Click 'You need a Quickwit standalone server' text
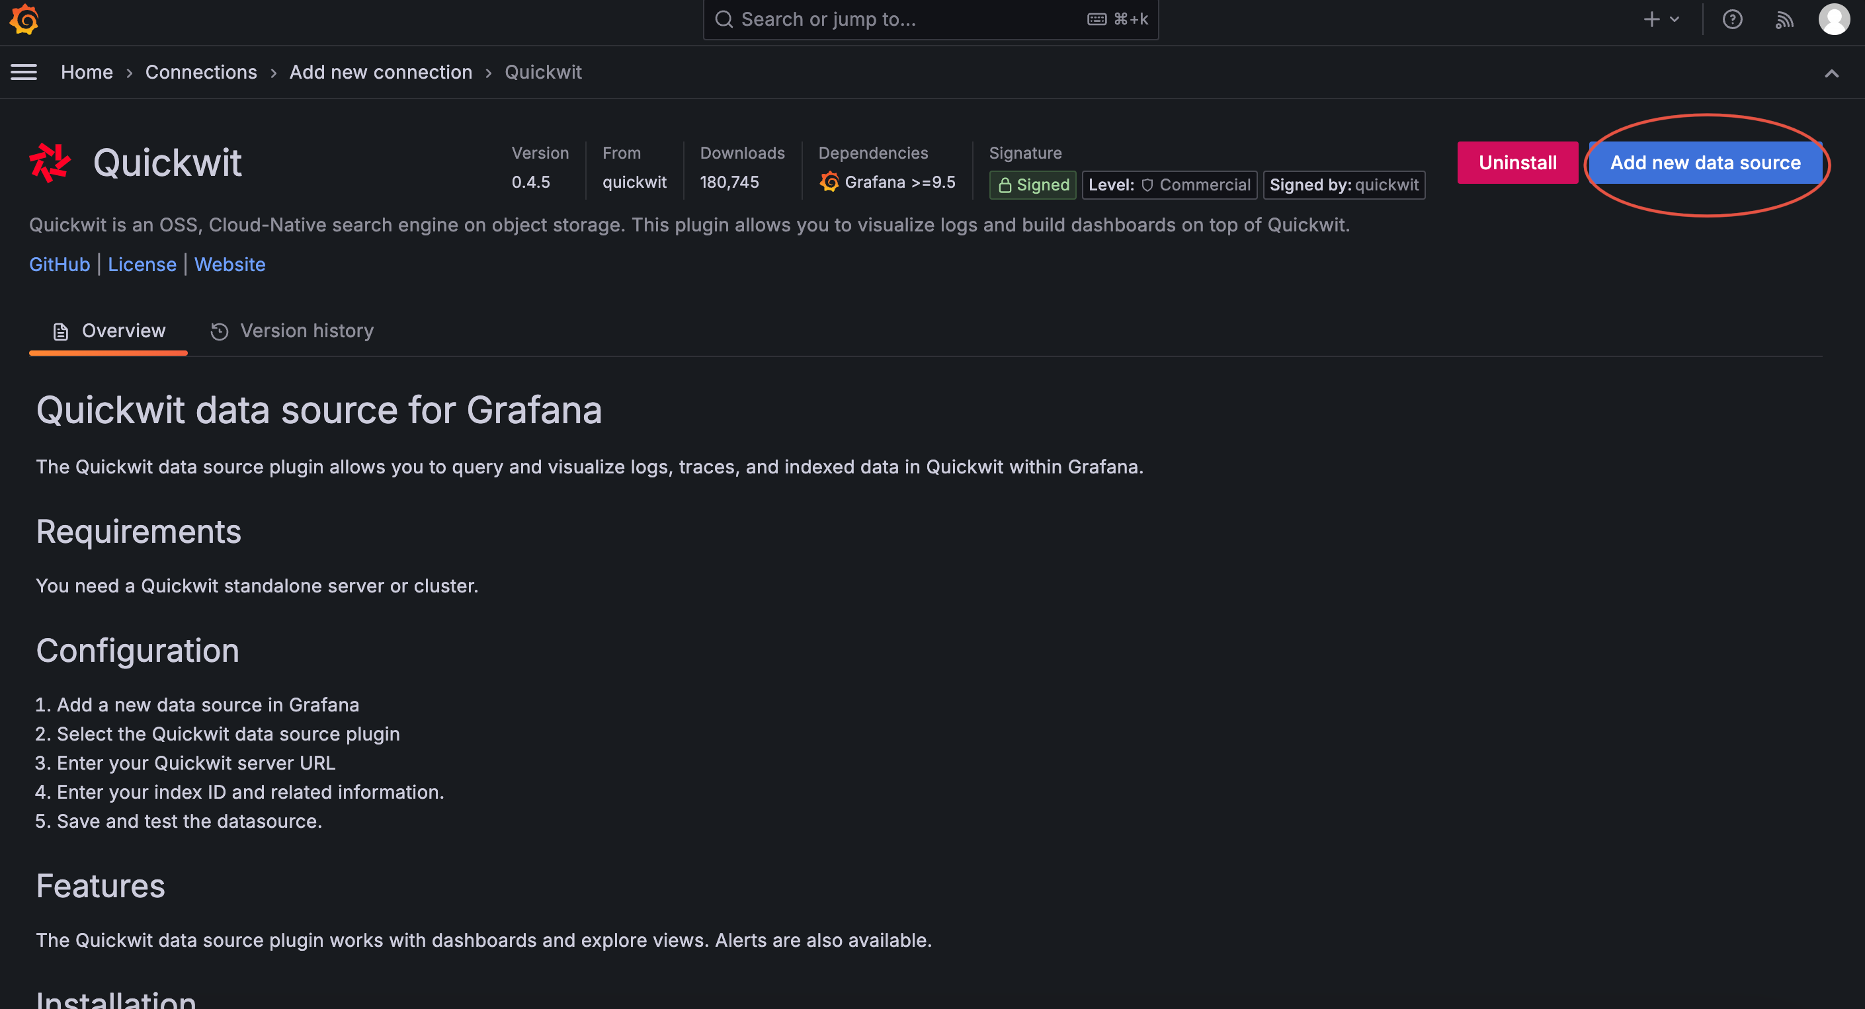Screen dimensions: 1865x1009 tap(257, 586)
